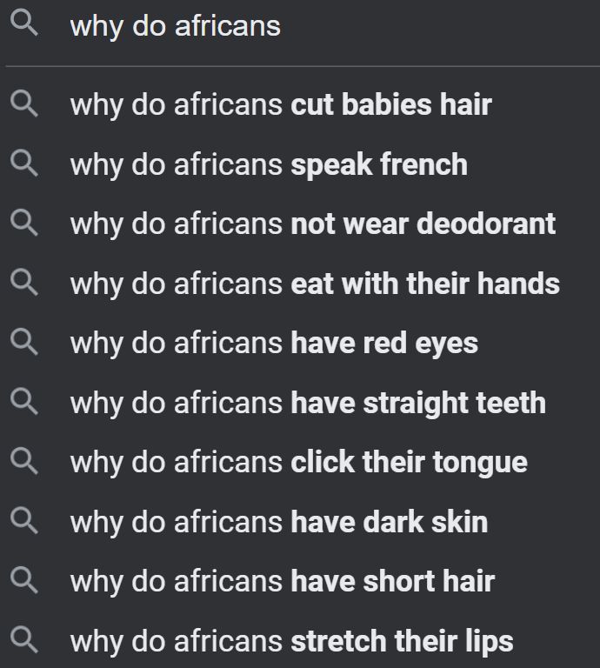The width and height of the screenshot is (600, 668).
Task: Click magnifier icon beside 'speak french'
Action: coord(24,164)
